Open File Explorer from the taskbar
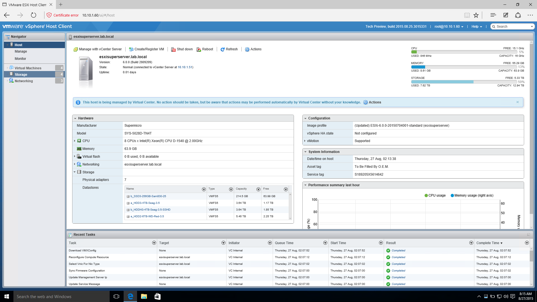Screen dimensions: 537x302 pyautogui.click(x=144, y=296)
